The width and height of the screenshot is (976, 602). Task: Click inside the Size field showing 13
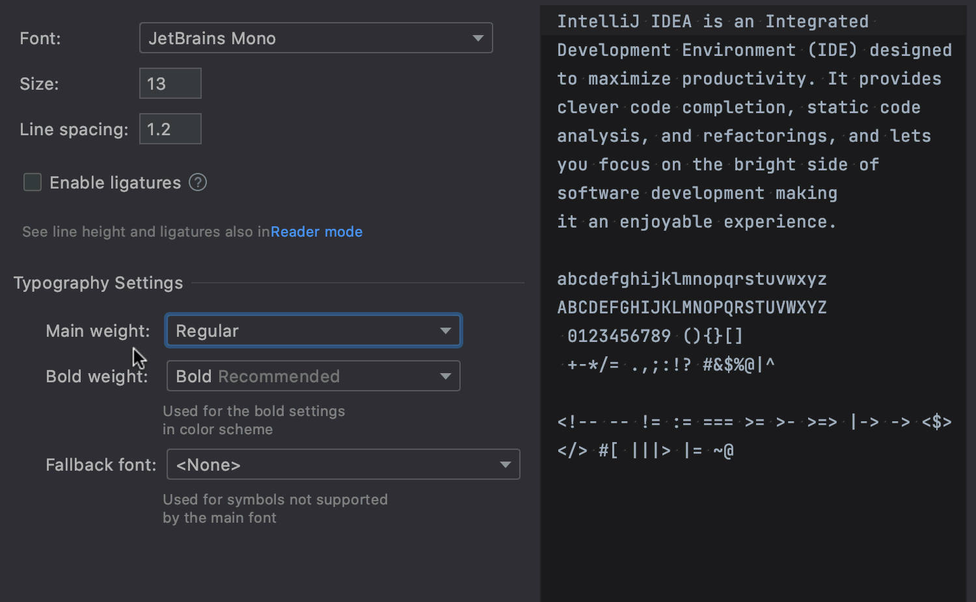pos(170,83)
